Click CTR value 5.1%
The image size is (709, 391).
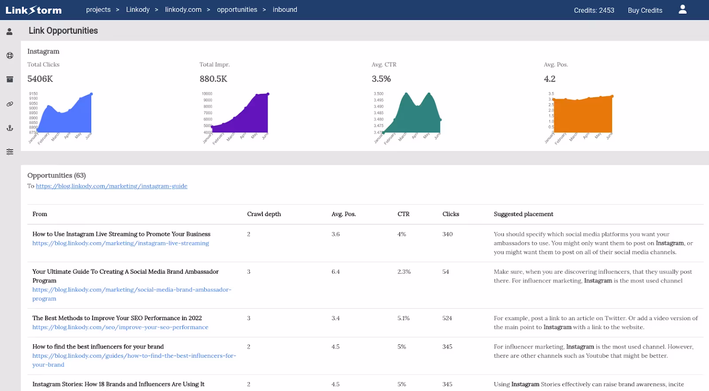point(404,318)
